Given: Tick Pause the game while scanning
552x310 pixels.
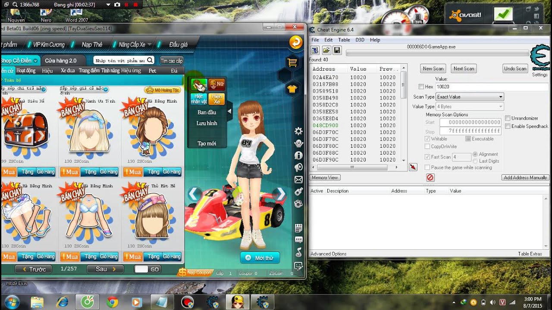Looking at the screenshot, I should click(x=427, y=167).
